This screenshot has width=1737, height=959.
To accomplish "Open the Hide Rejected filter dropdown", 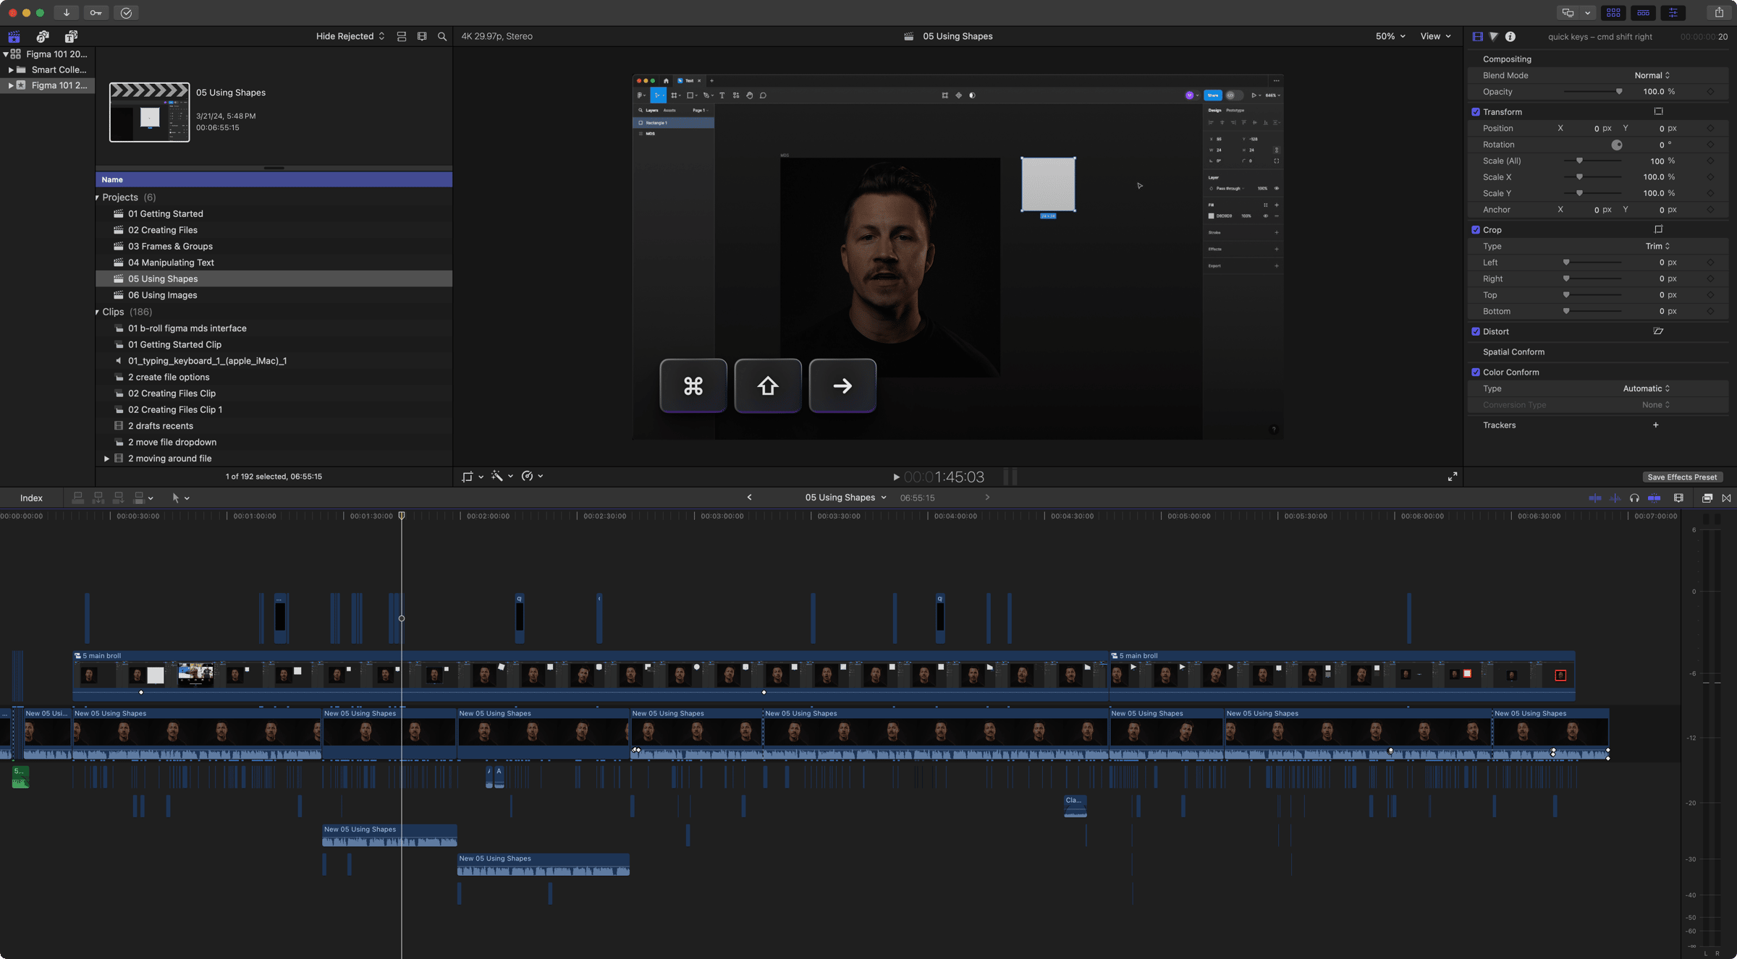I will pos(350,36).
